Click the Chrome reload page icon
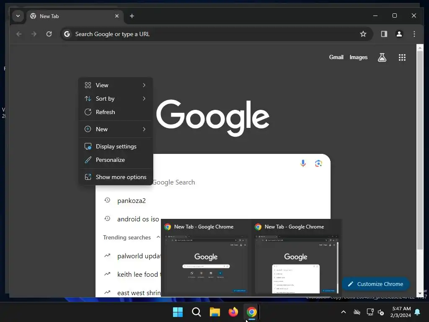 tap(49, 34)
